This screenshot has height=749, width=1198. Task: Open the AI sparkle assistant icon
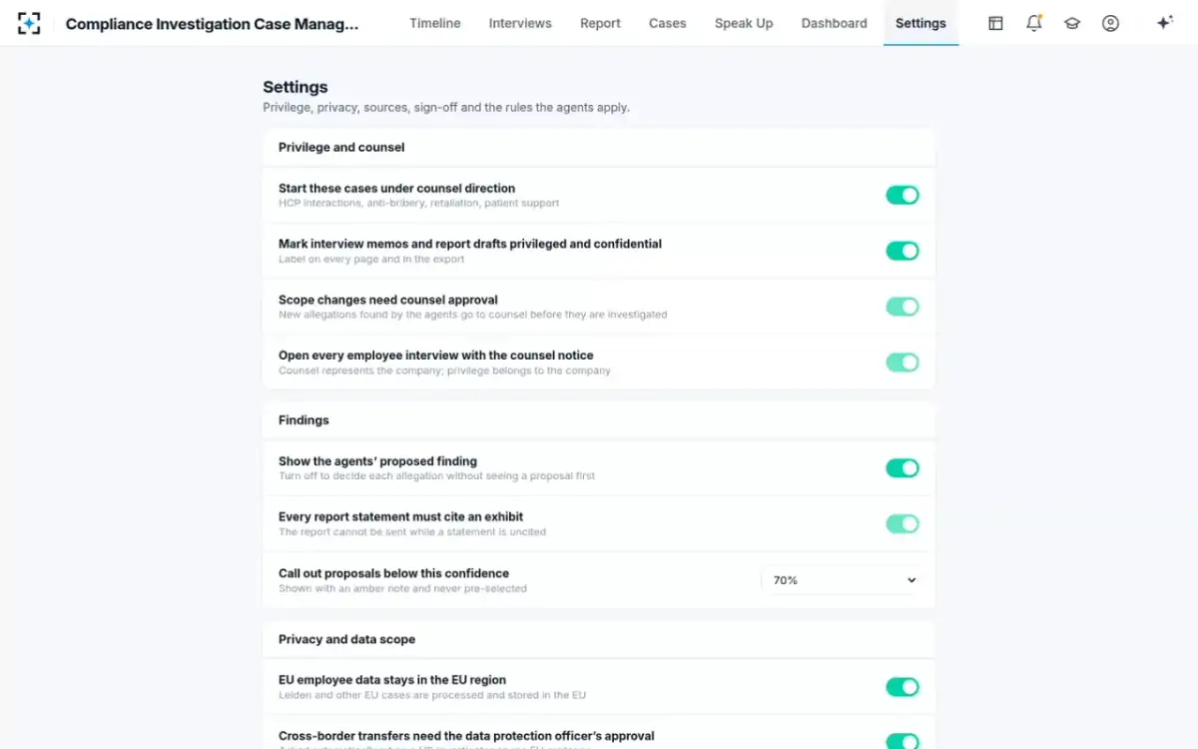1164,23
